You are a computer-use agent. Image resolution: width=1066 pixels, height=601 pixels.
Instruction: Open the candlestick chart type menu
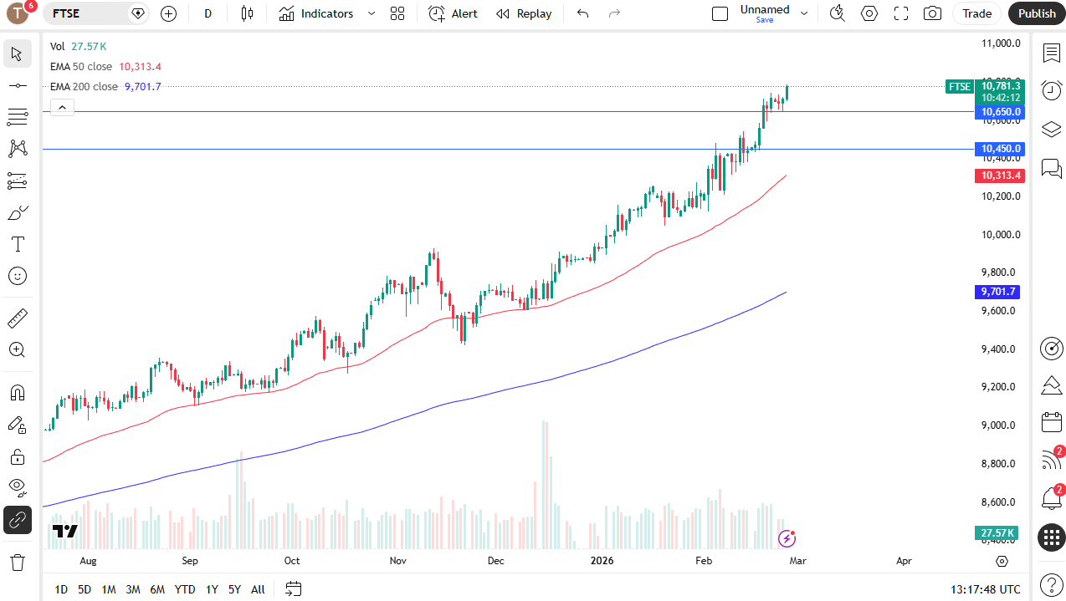[x=247, y=13]
